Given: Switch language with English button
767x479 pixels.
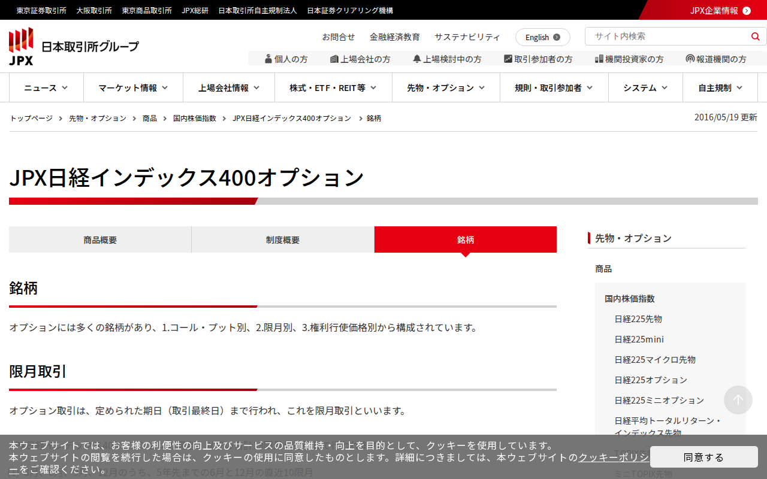Looking at the screenshot, I should pos(543,37).
